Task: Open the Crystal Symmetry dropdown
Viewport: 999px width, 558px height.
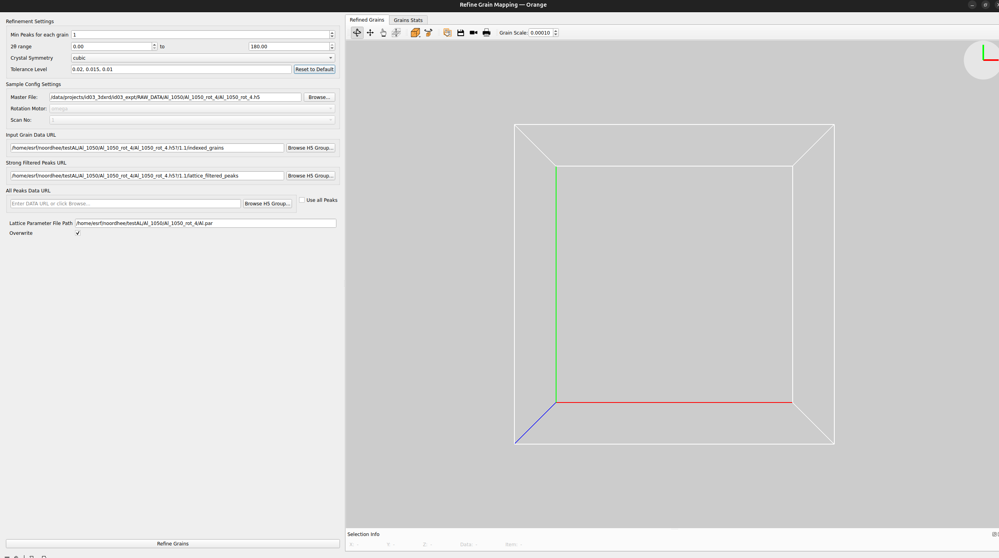Action: pos(203,58)
